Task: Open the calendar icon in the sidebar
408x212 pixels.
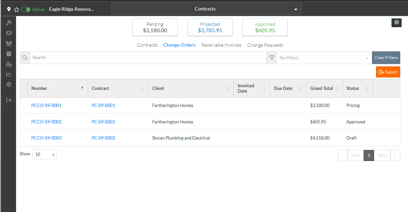Action: [9, 54]
